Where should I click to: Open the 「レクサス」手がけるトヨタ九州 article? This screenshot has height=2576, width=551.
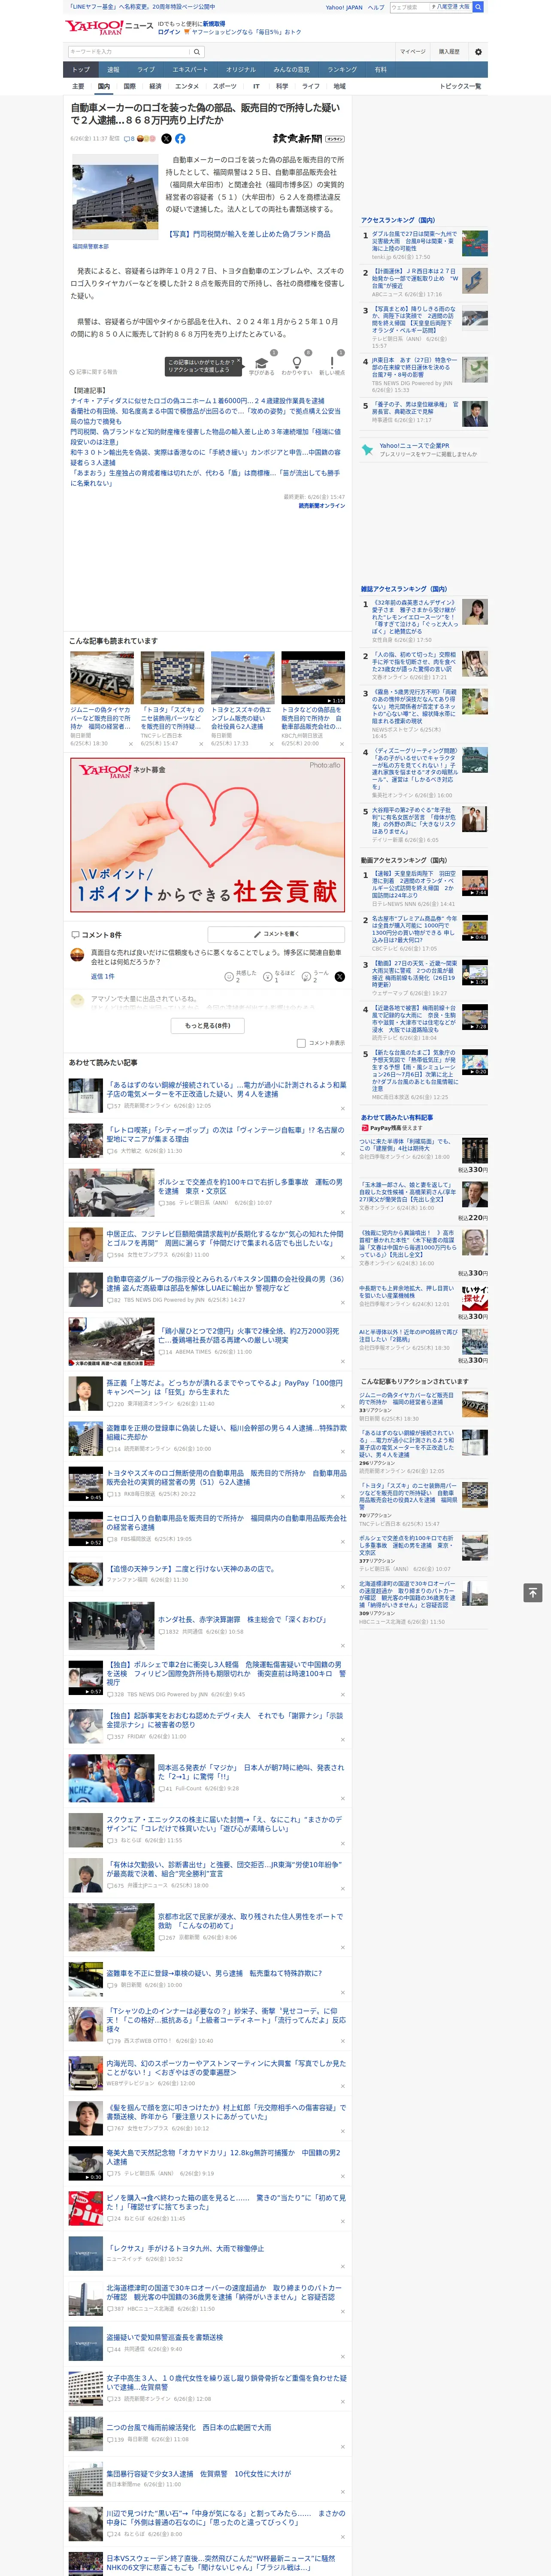[x=185, y=2248]
